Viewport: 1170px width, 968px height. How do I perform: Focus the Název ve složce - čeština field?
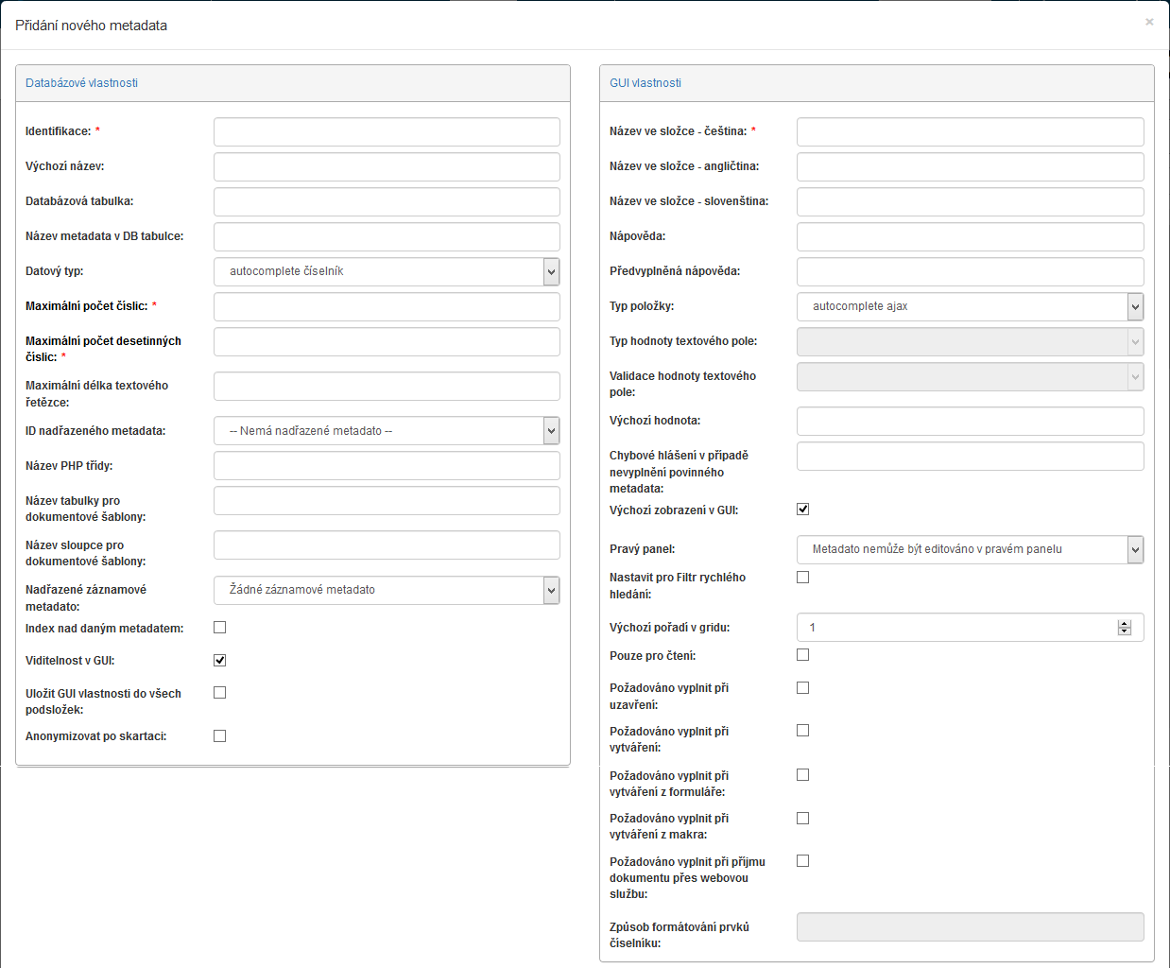(970, 132)
